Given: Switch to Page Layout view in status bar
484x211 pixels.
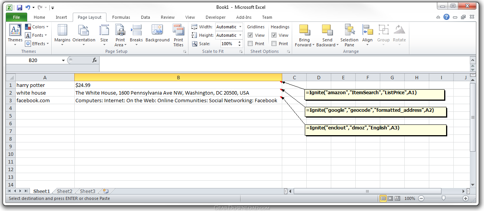Looking at the screenshot, I should tap(390, 198).
